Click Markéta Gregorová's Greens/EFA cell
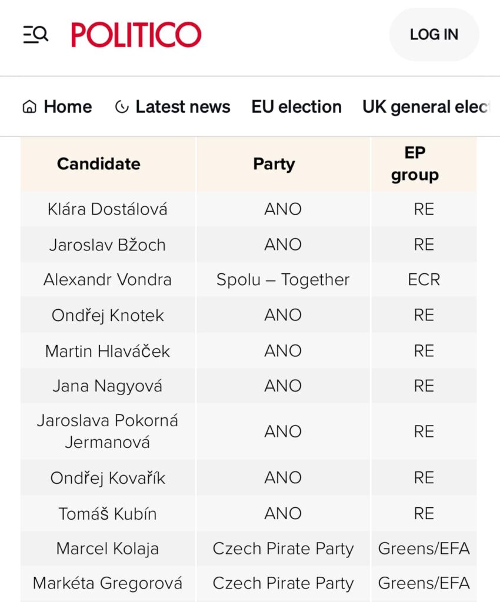Screen dimensions: 500x602 coord(424,583)
